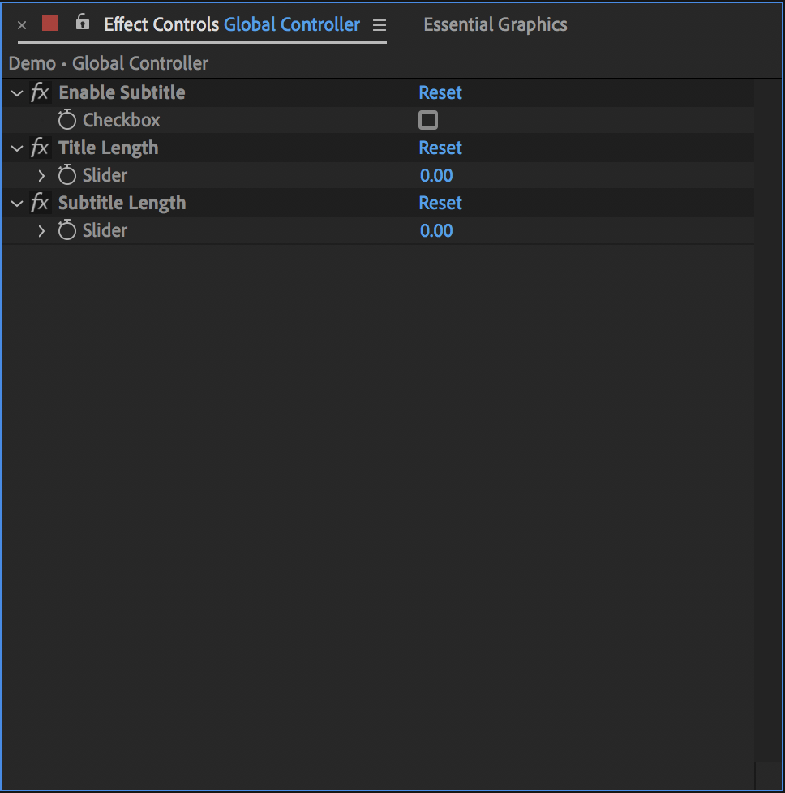Enable the Subtitle checkbox
The width and height of the screenshot is (785, 793).
tap(428, 121)
